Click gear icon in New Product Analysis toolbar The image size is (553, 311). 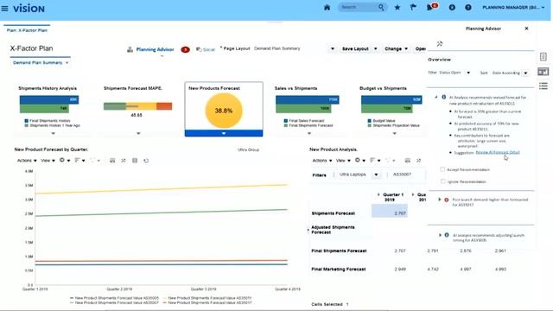[x=357, y=160]
